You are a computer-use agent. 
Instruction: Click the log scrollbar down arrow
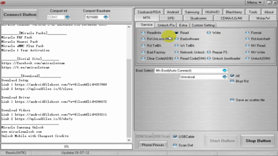click(x=129, y=140)
